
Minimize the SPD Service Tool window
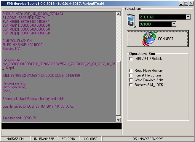(181, 4)
